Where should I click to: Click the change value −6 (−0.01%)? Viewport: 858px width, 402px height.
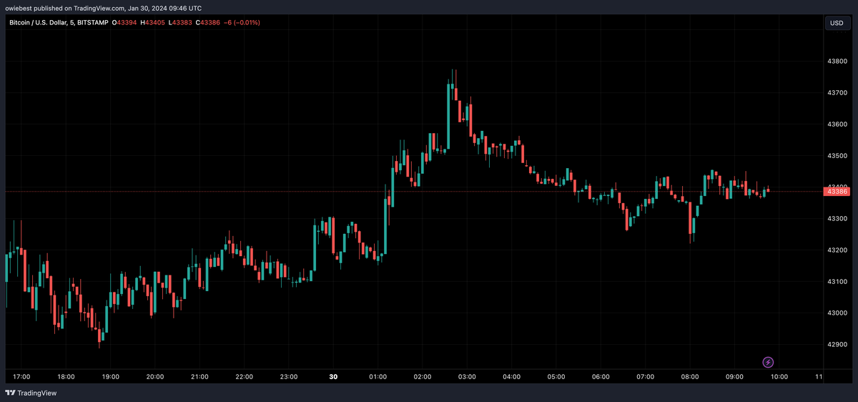(x=242, y=23)
